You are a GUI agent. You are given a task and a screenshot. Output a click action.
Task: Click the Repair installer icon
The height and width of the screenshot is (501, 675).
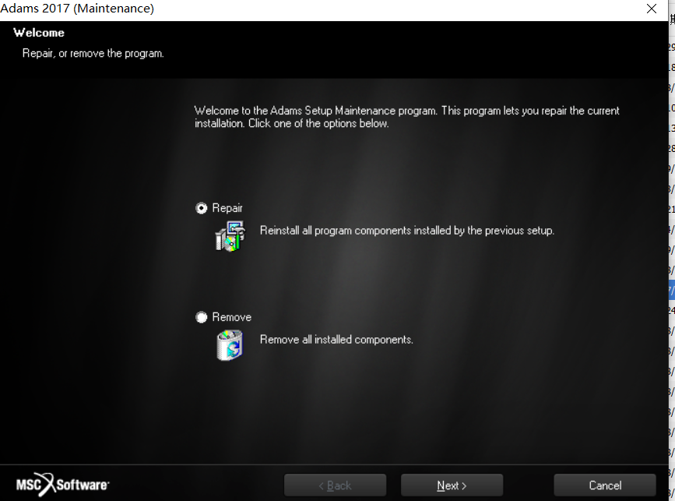tap(230, 236)
